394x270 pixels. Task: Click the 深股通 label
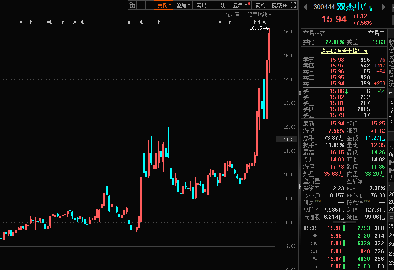click(x=232, y=15)
